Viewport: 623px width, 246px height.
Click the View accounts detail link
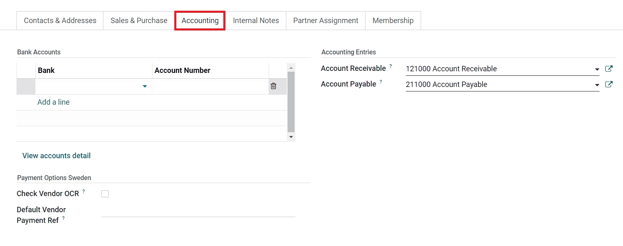pos(56,156)
